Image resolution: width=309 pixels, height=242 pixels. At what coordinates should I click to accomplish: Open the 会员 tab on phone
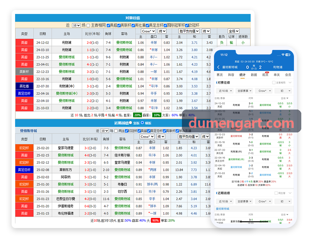point(288,75)
